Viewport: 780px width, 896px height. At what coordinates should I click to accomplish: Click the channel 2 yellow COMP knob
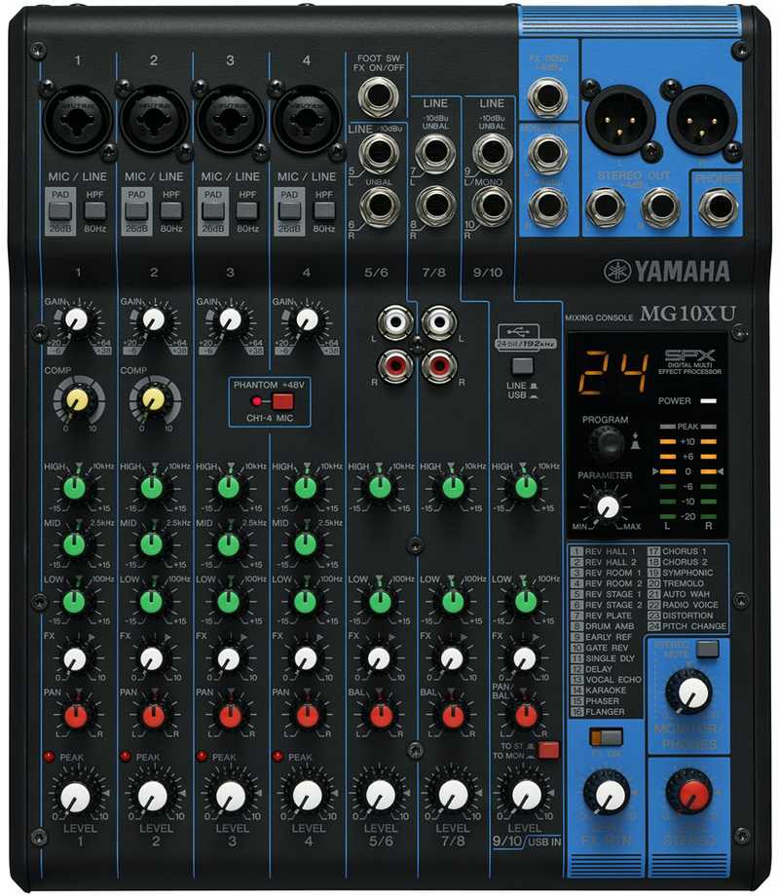coord(154,401)
